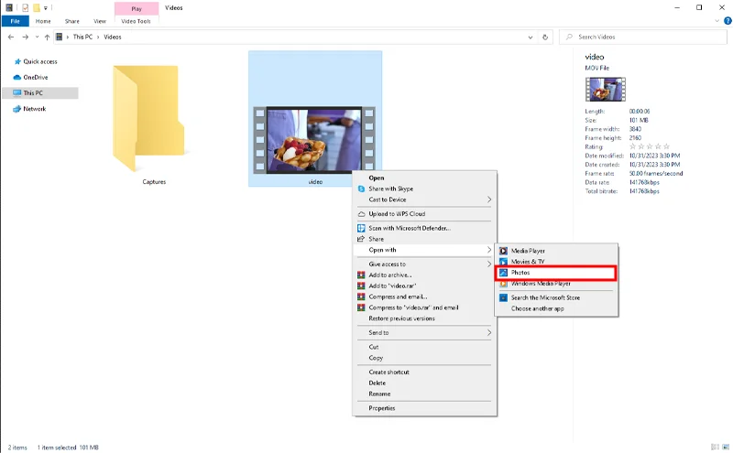The height and width of the screenshot is (453, 733).
Task: Click the Share with Skype icon
Action: click(x=361, y=189)
